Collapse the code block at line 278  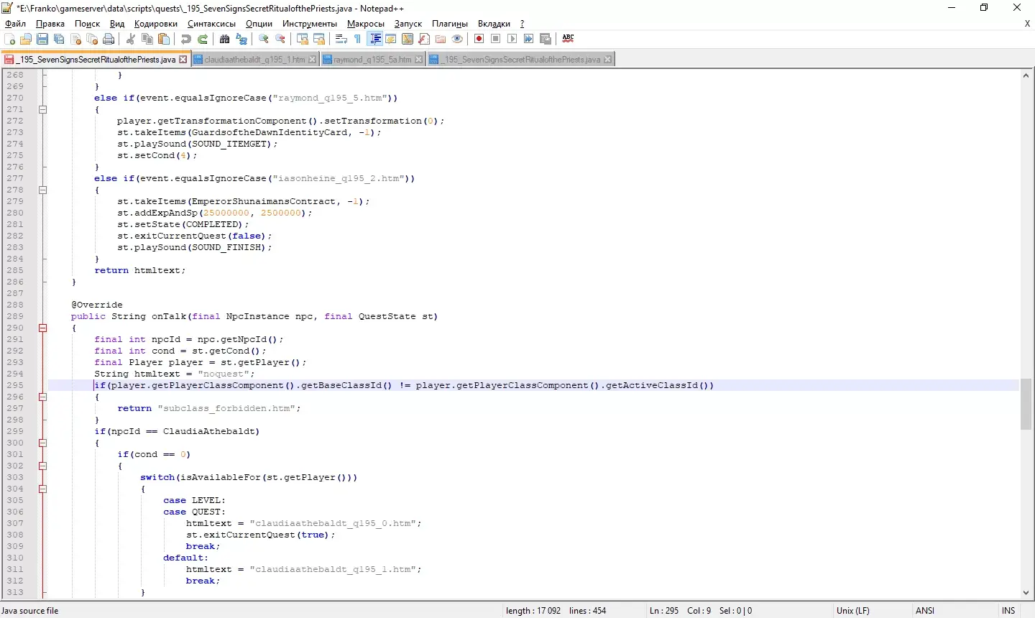42,190
